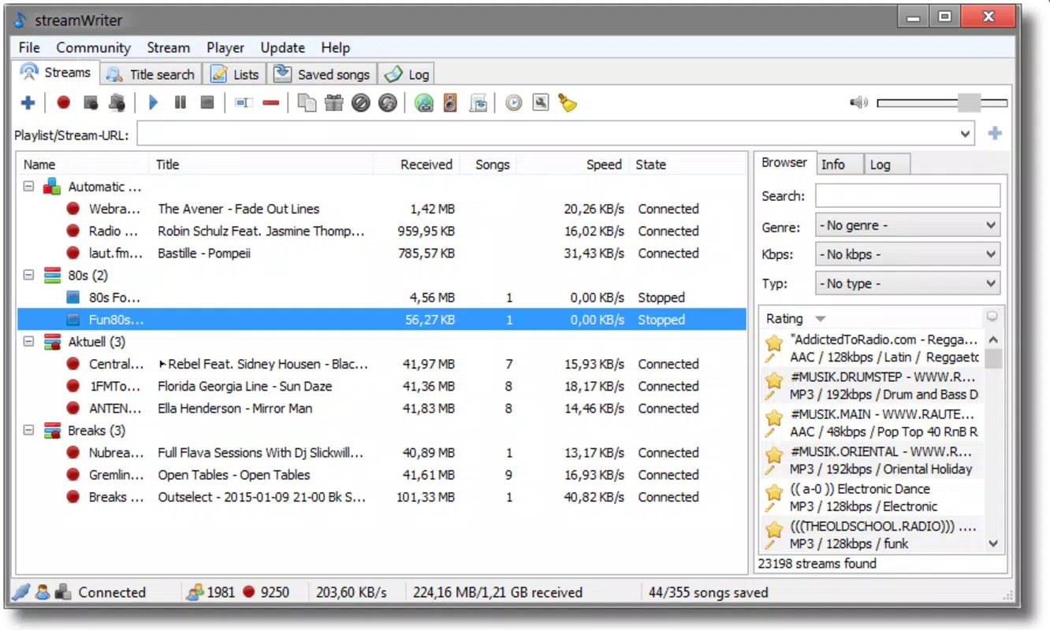Viewport: 1050px width, 630px height.
Task: Select the Ella Henderson - Mirror Man row
Action: [x=382, y=408]
